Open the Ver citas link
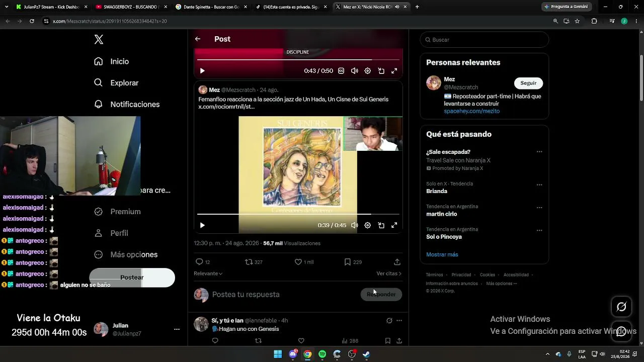Screen dimensions: 644x362 click(x=389, y=274)
